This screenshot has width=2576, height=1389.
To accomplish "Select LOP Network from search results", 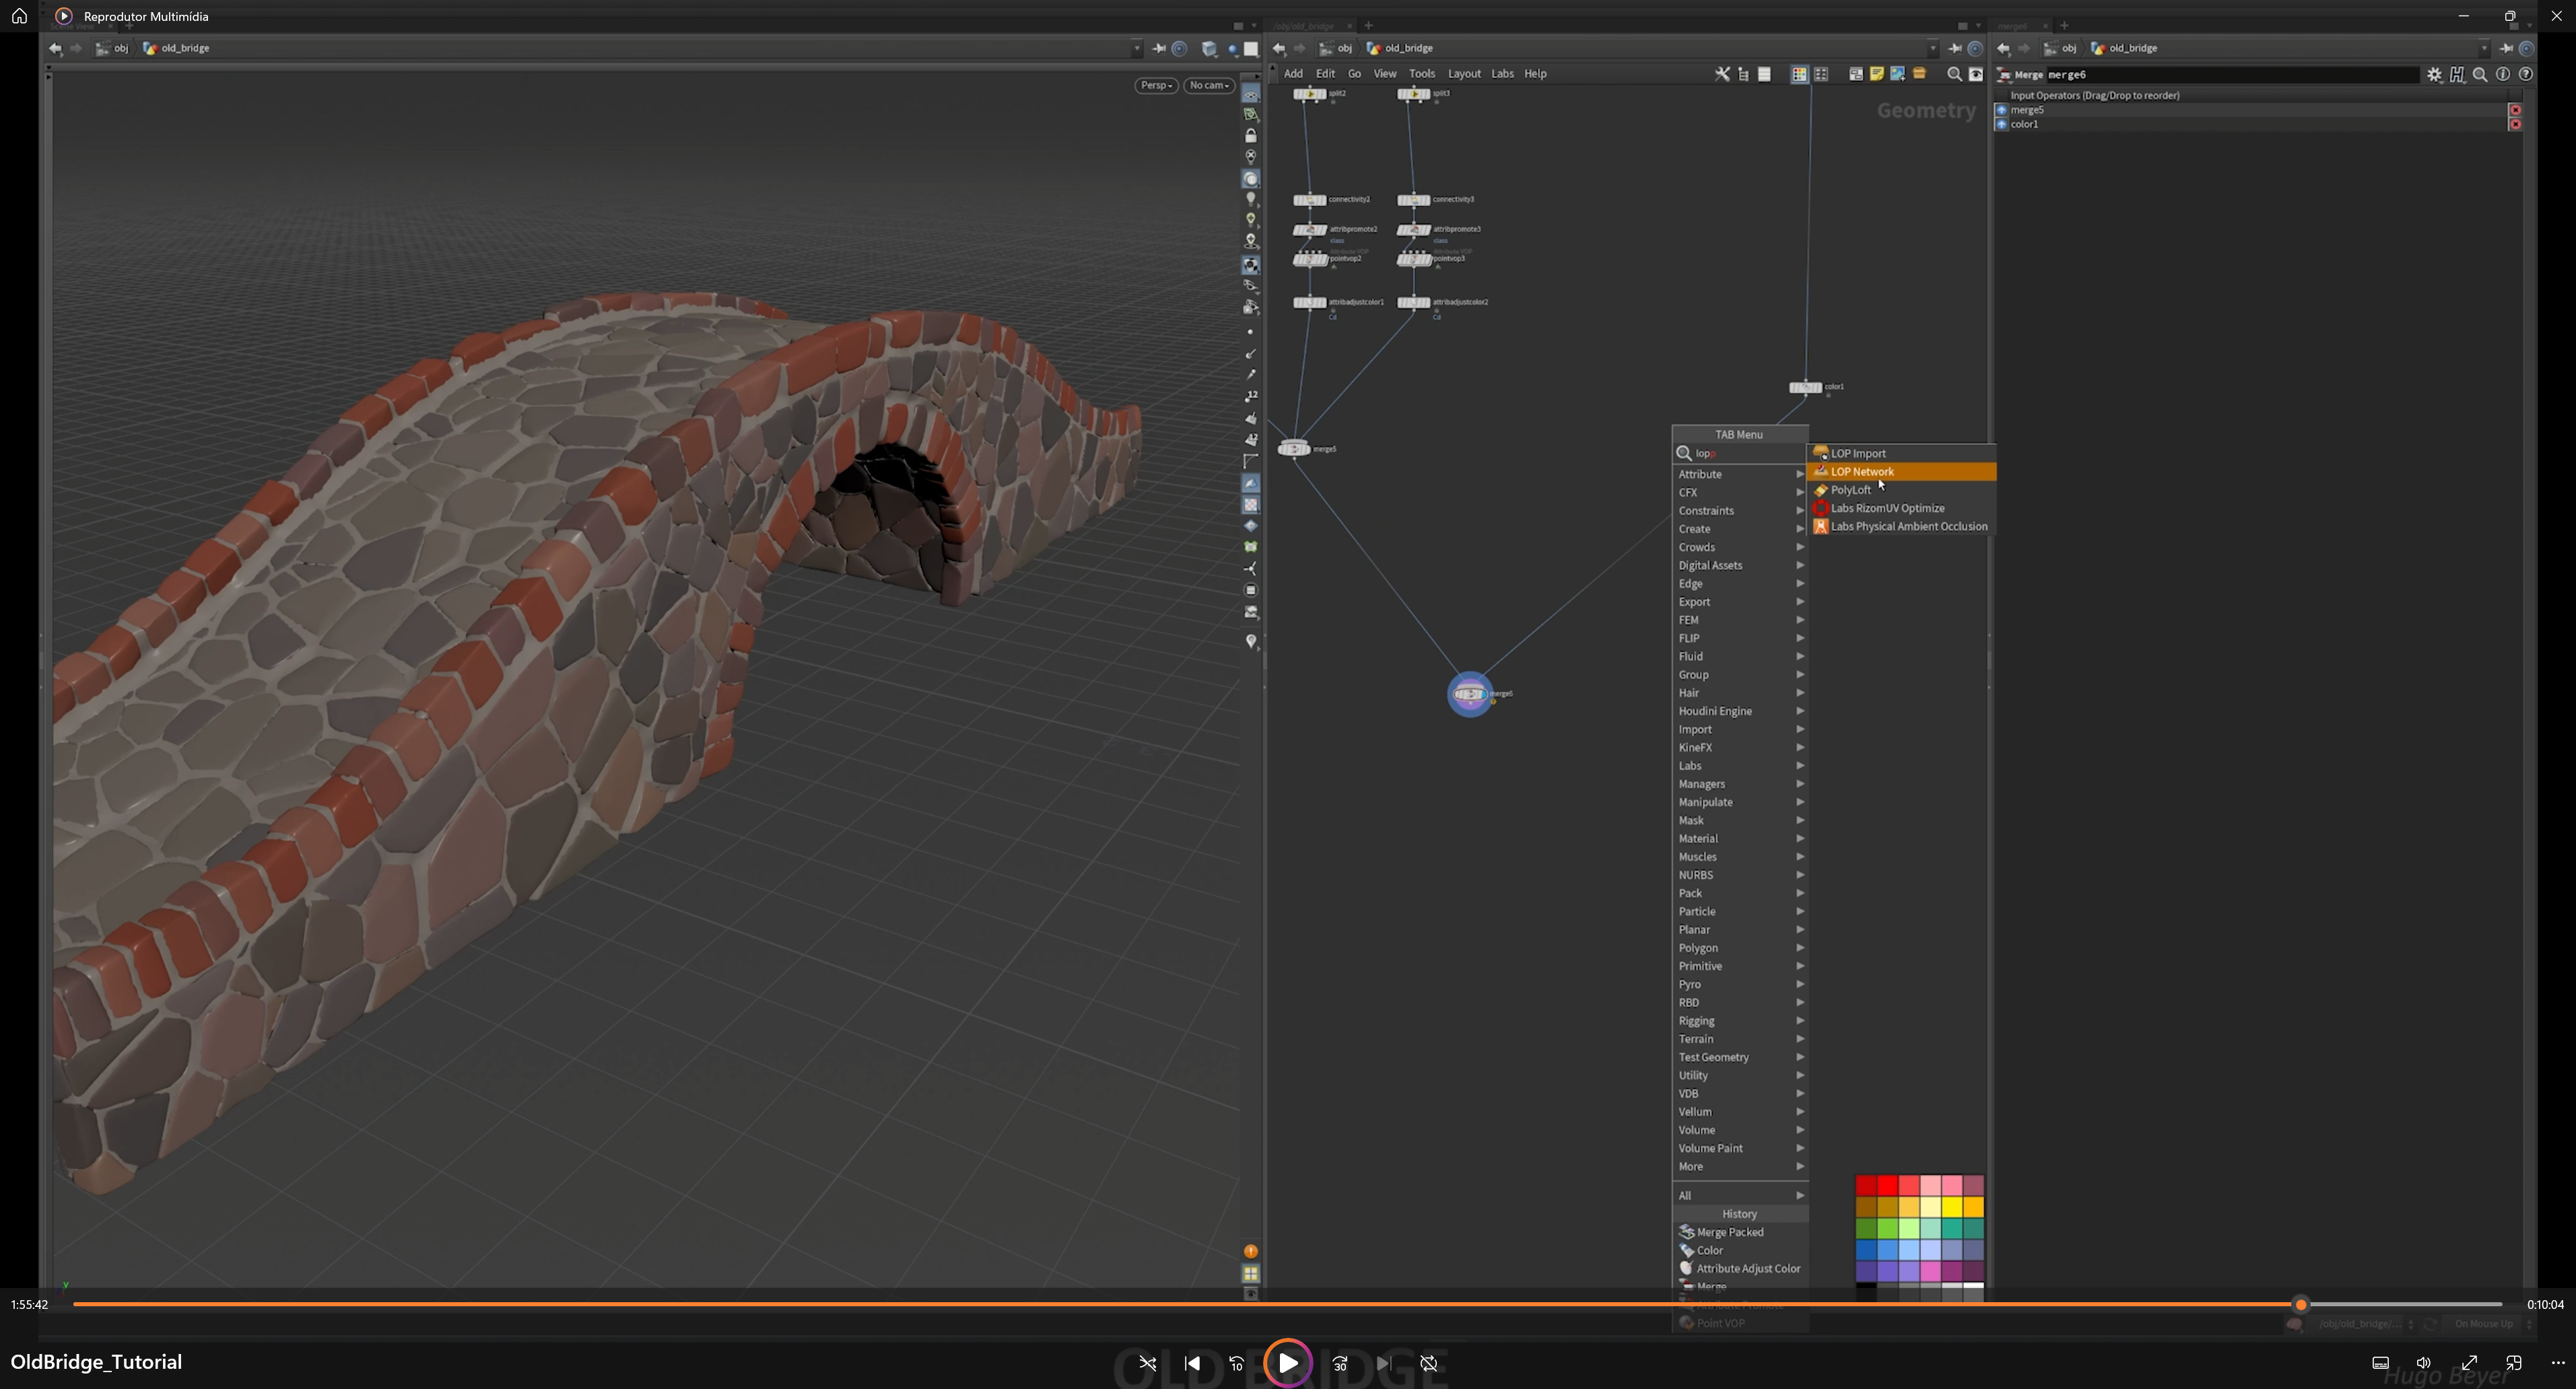I will 1862,472.
